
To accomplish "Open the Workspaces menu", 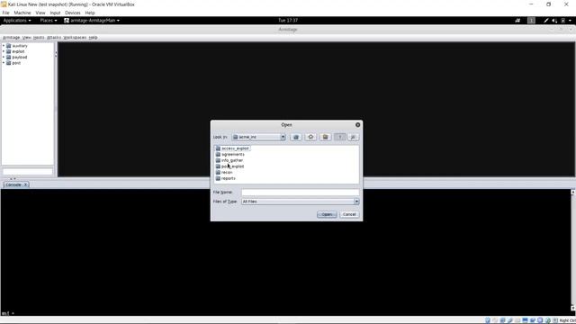I will 75,38.
